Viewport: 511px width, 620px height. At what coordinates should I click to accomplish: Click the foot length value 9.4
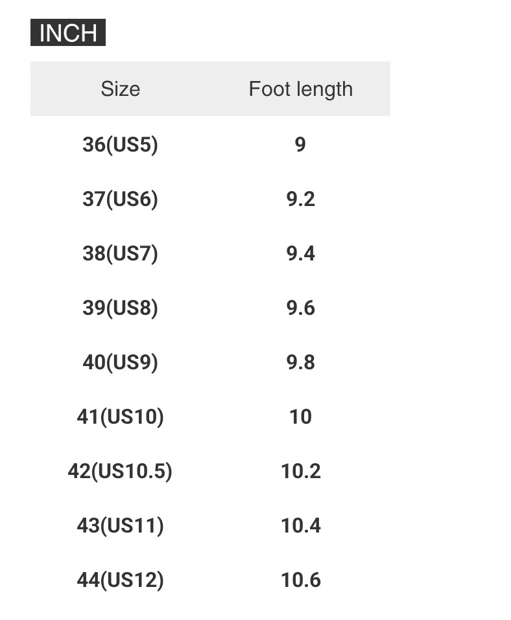[300, 253]
